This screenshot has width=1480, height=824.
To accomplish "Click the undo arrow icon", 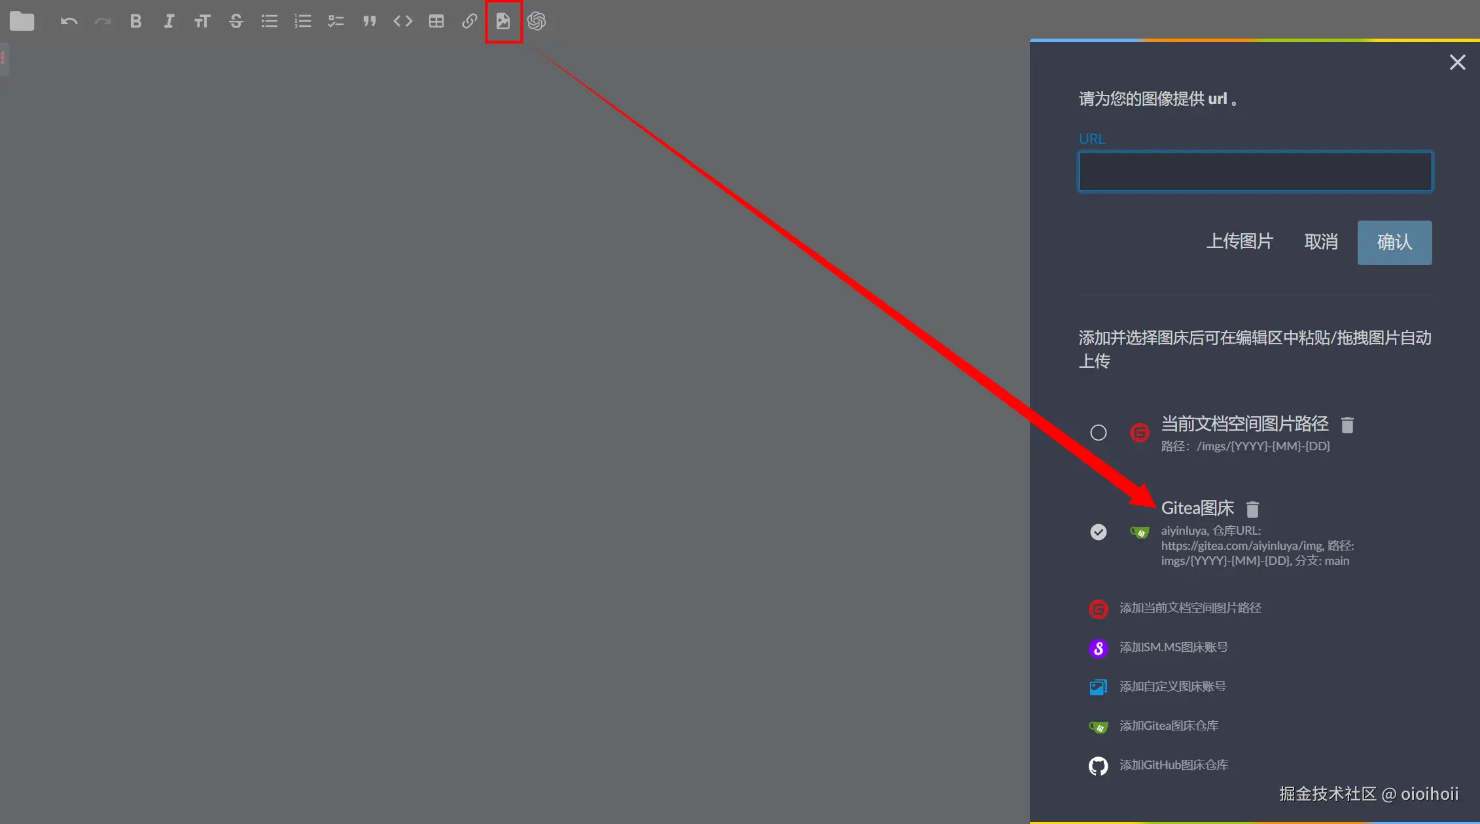I will click(69, 22).
